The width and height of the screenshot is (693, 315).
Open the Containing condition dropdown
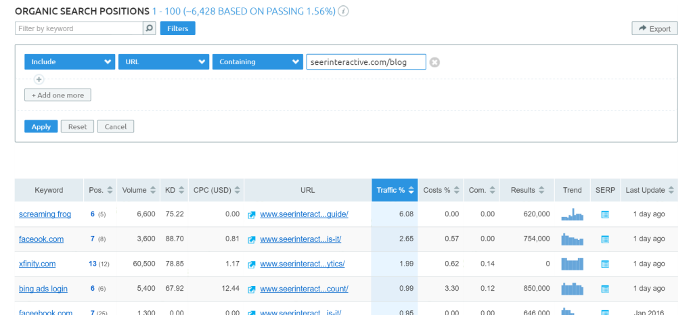(x=257, y=62)
